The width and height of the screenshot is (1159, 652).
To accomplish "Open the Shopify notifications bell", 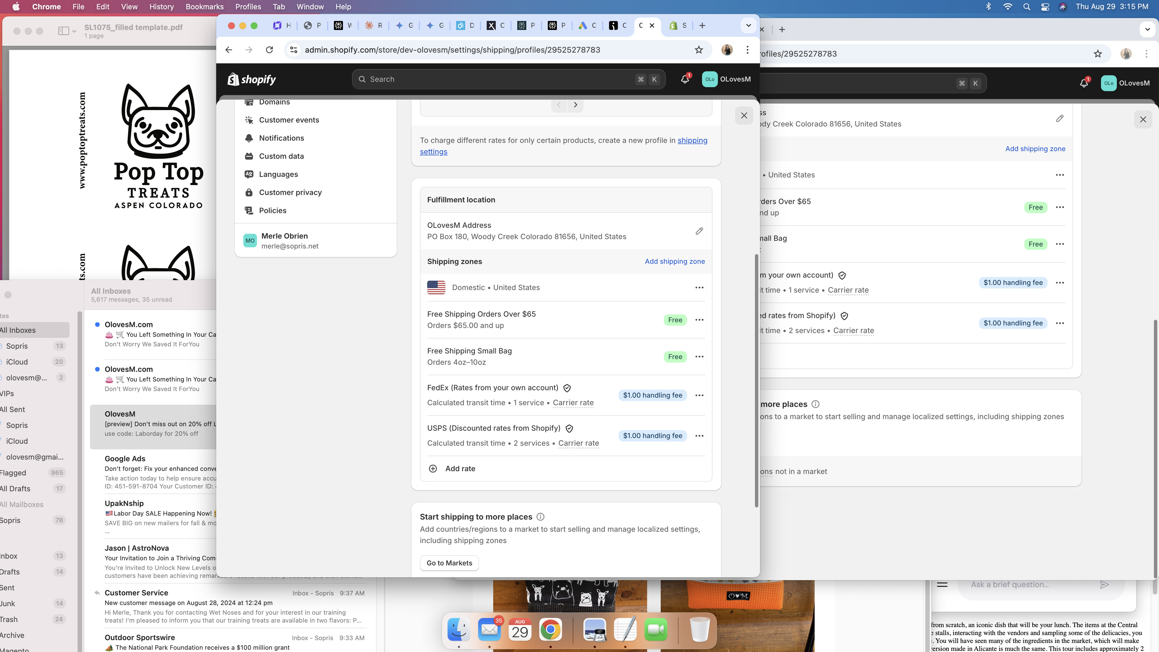I will [685, 79].
